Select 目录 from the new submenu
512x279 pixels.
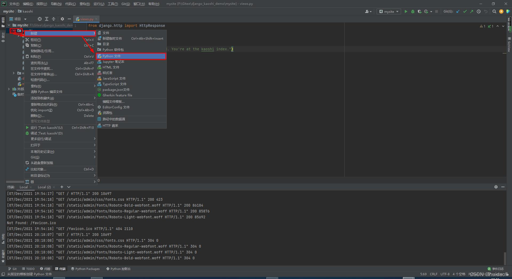(x=131, y=44)
